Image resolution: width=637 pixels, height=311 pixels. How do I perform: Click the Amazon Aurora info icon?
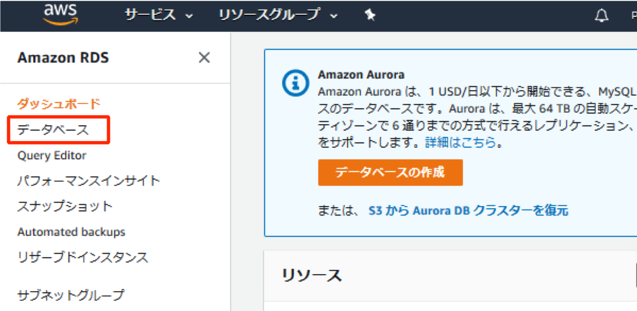293,83
